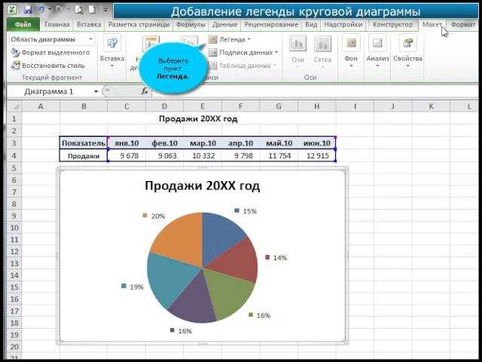Screen dimensions: 482x362
Task: Switch to the Разметка страницы tab
Action: (139, 25)
